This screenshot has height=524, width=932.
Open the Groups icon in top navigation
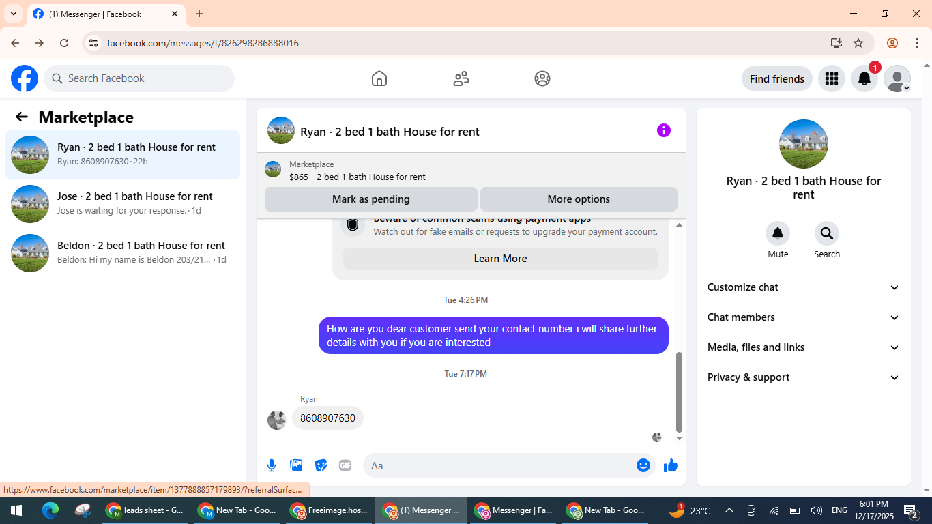pos(542,78)
